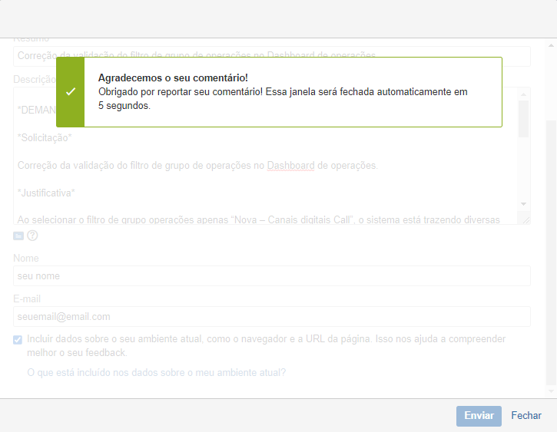Click the '*Justificativa*' text in description

pyautogui.click(x=46, y=193)
